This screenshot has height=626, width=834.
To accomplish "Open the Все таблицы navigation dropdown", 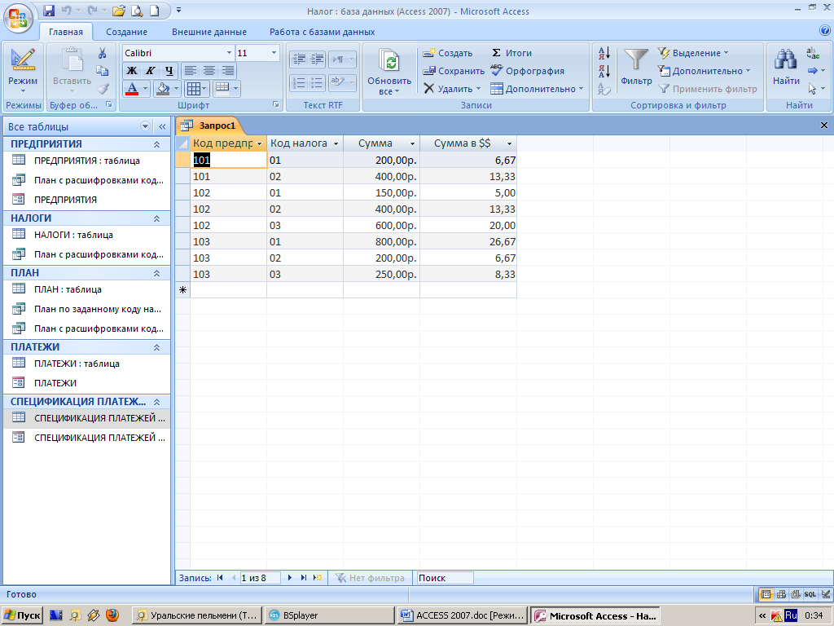I will pos(145,126).
